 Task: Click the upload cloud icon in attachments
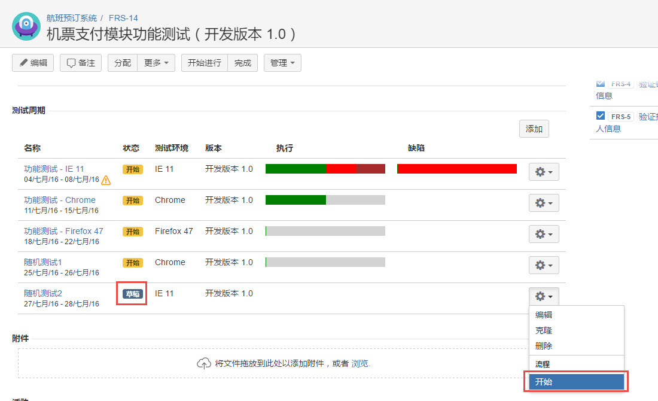click(204, 363)
